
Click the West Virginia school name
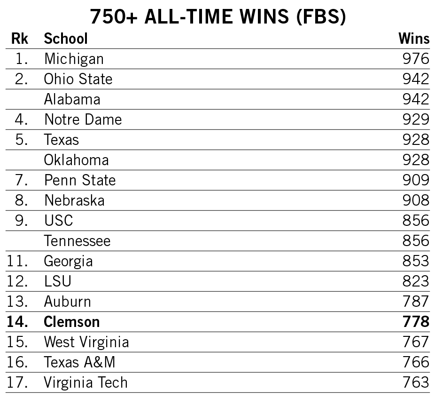coord(86,342)
